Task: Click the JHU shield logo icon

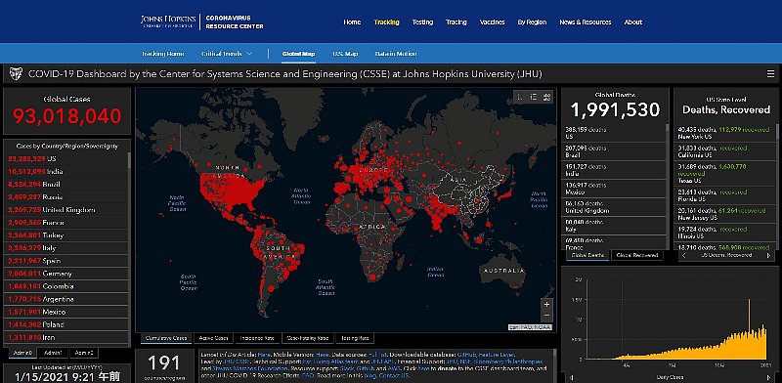Action: [x=16, y=74]
